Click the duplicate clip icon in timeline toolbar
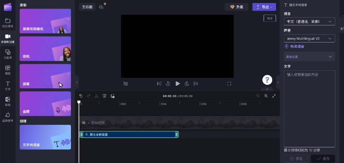 pyautogui.click(x=113, y=96)
